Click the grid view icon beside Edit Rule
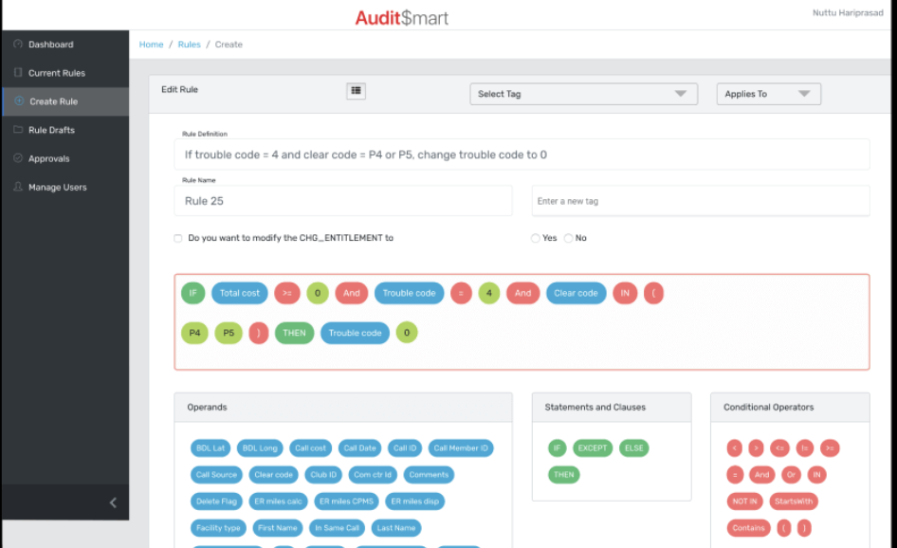Screen dimensions: 897x548 click(356, 90)
